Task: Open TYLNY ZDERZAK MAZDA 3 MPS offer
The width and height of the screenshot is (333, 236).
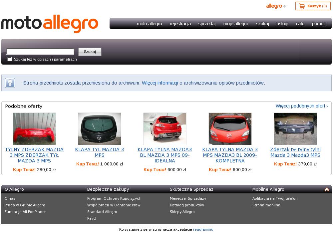Action: click(x=34, y=155)
